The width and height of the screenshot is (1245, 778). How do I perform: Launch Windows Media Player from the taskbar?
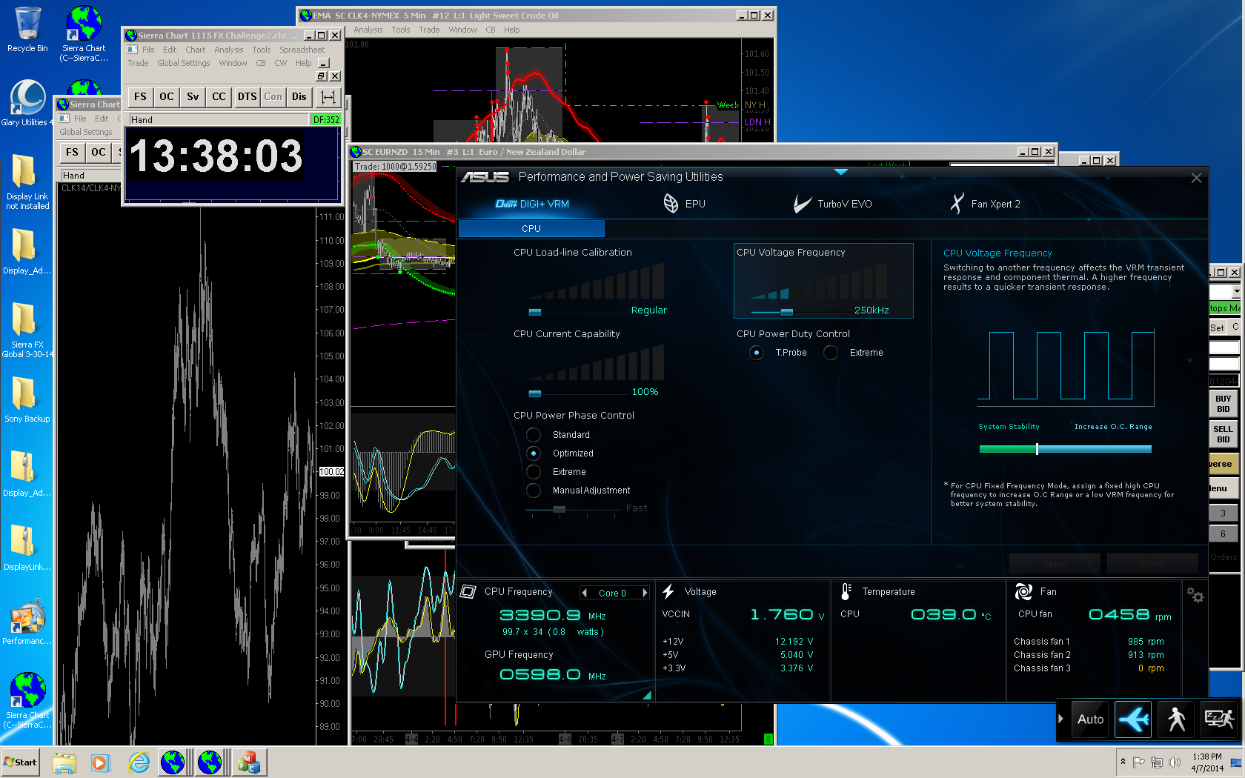click(x=100, y=762)
